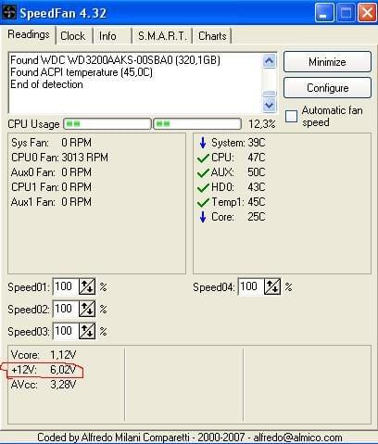Click the status bar author credit text
The image size is (378, 444).
190,438
